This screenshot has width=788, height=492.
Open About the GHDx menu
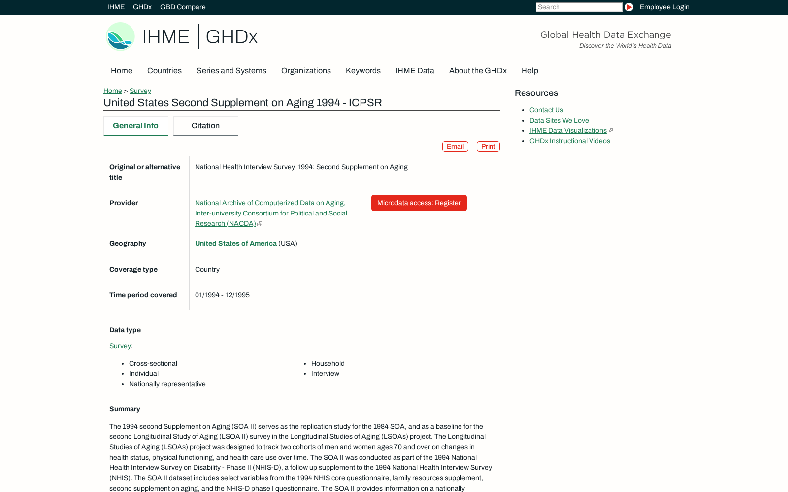(478, 71)
